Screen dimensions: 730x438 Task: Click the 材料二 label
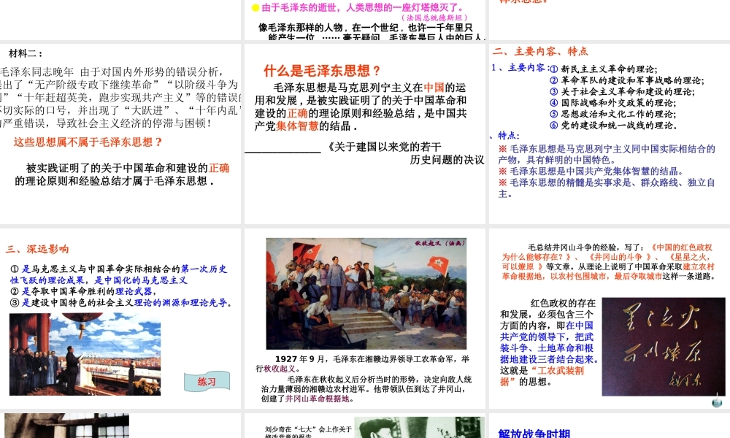click(26, 53)
